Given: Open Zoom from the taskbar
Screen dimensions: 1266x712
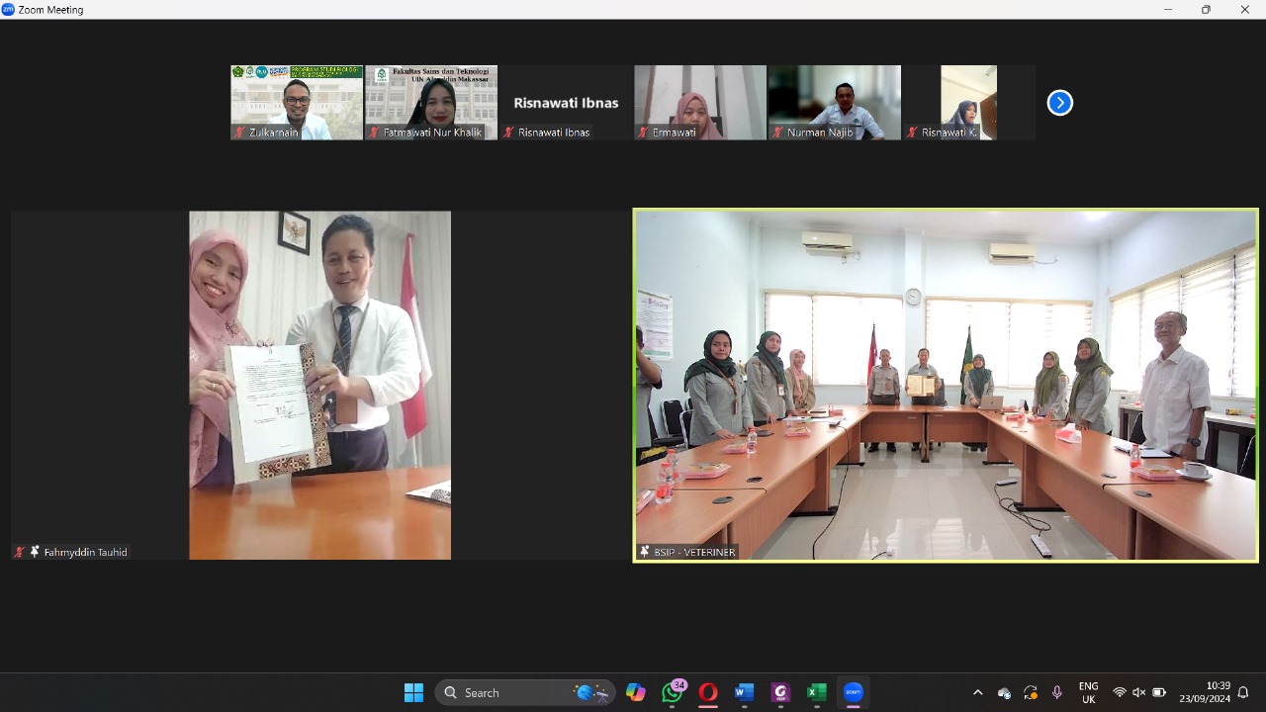Looking at the screenshot, I should pyautogui.click(x=852, y=692).
